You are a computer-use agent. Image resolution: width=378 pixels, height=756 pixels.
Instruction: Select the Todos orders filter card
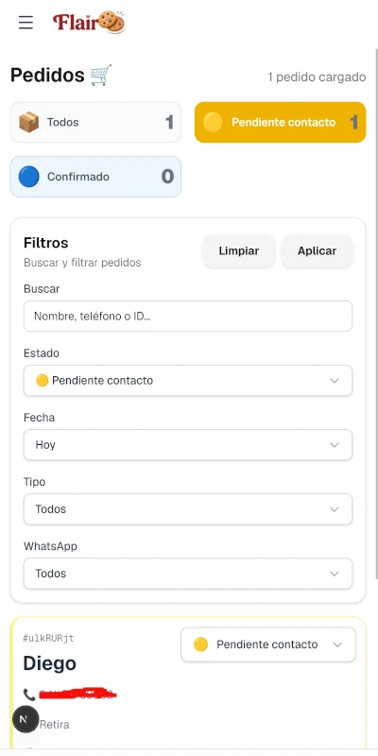pos(96,123)
